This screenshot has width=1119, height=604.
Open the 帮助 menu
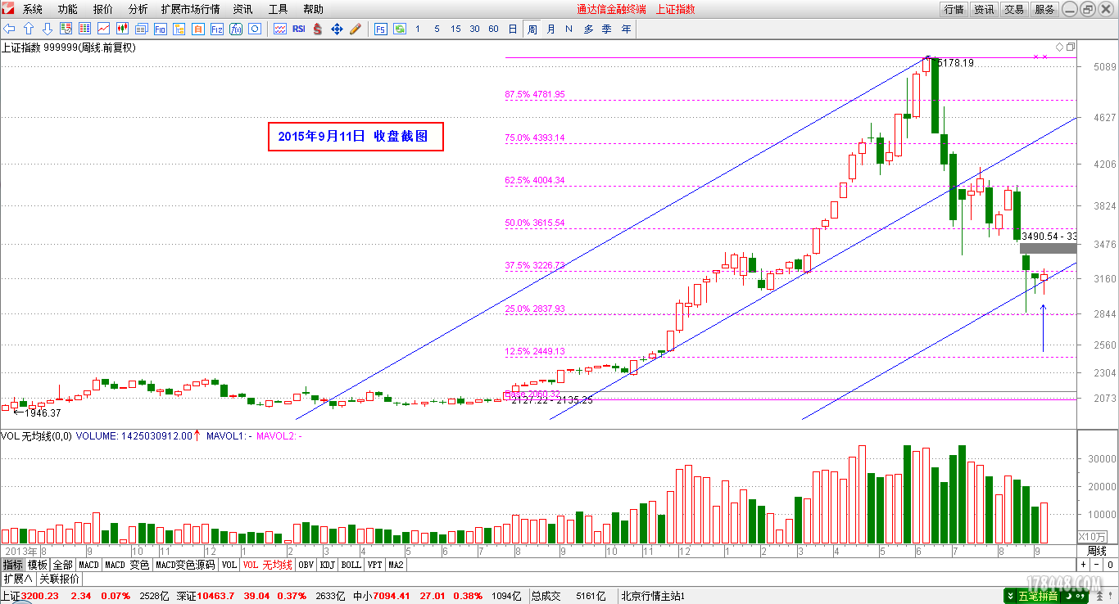pos(313,10)
